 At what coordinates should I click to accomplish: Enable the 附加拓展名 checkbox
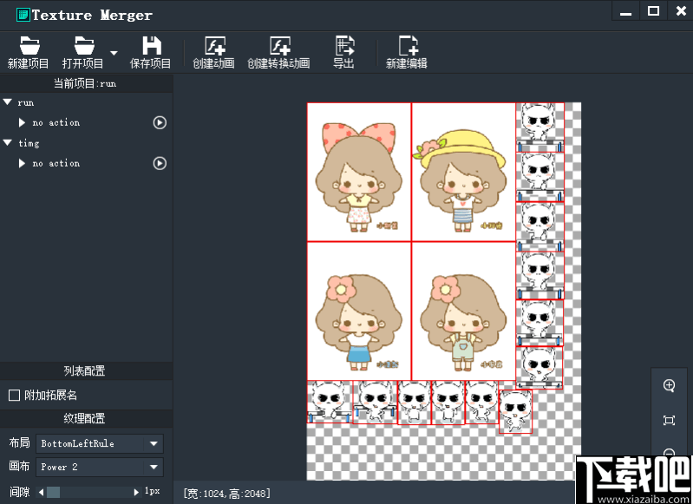tap(14, 395)
